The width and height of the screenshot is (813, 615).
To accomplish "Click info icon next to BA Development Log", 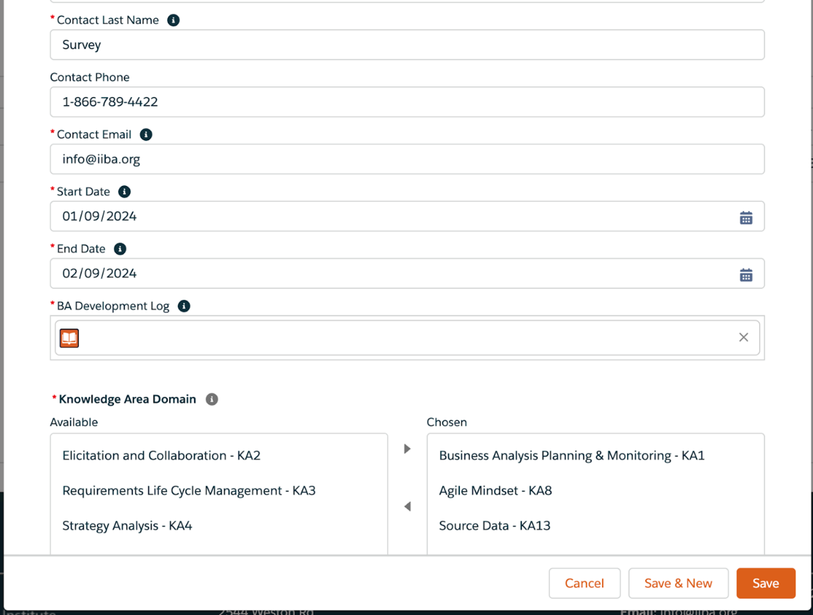I will pyautogui.click(x=184, y=306).
